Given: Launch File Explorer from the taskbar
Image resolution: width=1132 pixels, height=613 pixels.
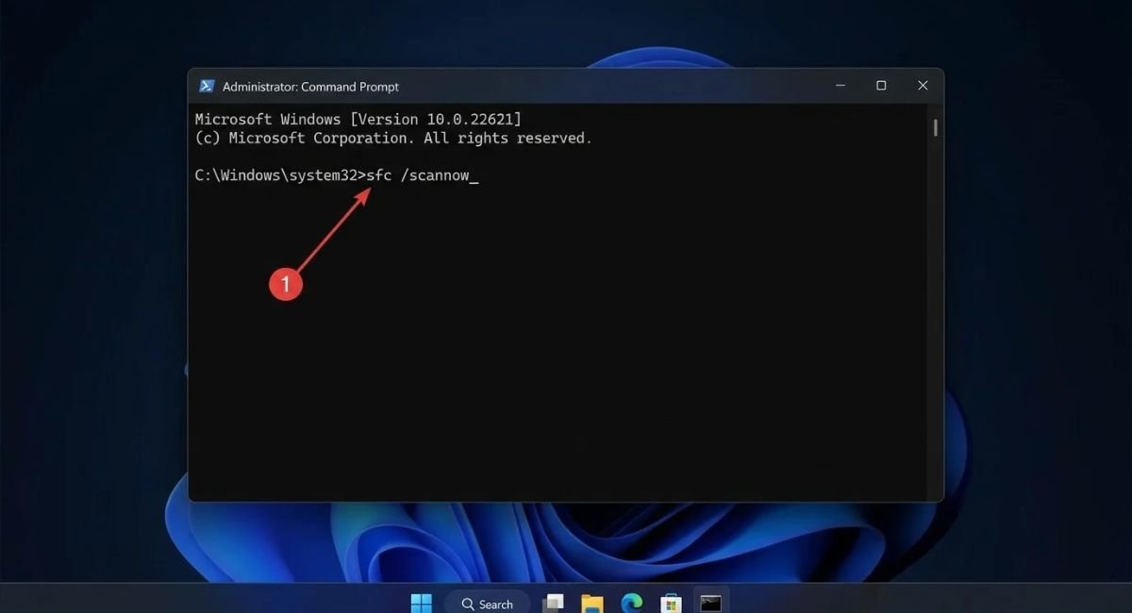Looking at the screenshot, I should click(x=592, y=604).
